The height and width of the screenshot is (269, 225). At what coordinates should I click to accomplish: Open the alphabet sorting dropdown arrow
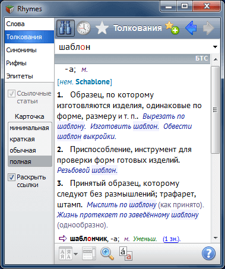point(75,254)
